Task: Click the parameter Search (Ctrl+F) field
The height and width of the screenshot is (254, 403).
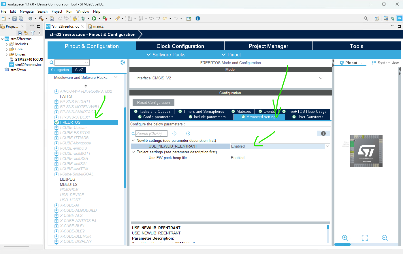Action: 151,133
